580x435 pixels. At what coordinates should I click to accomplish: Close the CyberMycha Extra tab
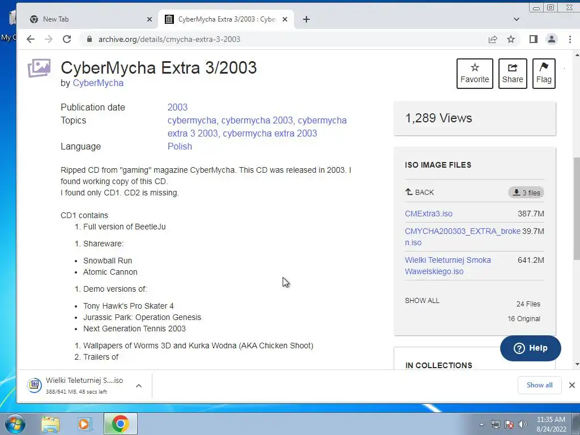pyautogui.click(x=285, y=19)
